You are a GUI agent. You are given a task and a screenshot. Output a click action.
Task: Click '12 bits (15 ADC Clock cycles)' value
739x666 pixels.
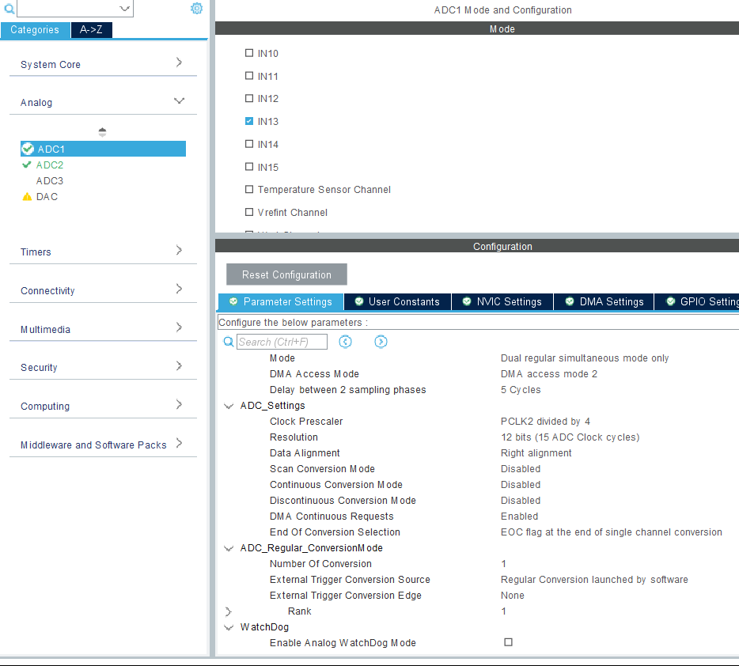click(x=570, y=437)
